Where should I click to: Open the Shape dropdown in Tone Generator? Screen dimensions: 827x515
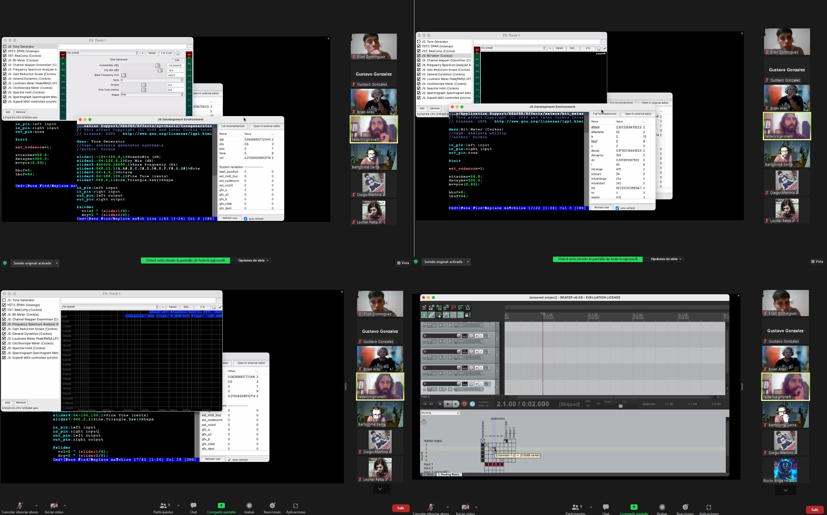tap(152, 95)
